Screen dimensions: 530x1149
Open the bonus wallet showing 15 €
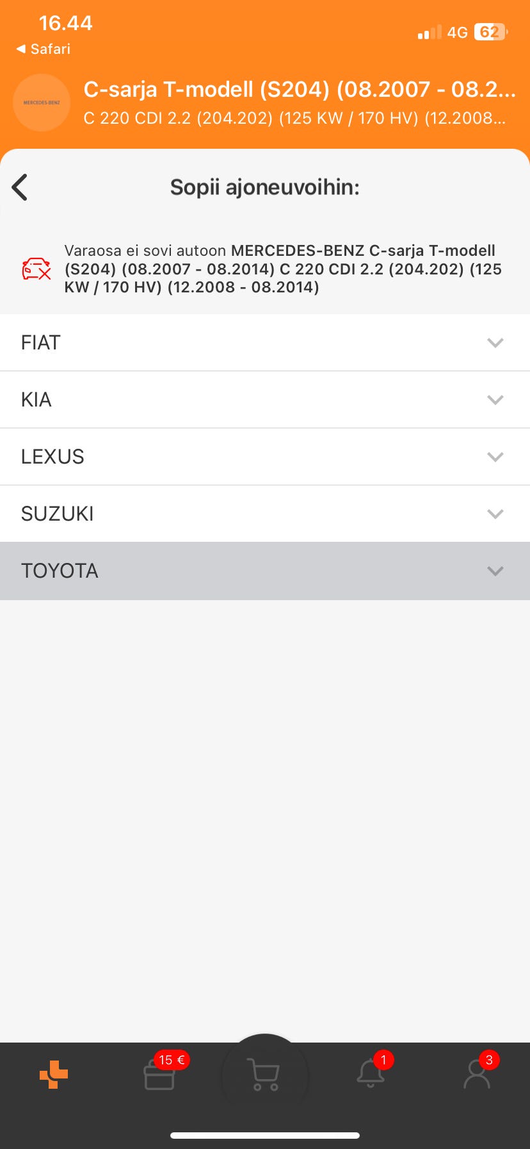(x=160, y=1074)
